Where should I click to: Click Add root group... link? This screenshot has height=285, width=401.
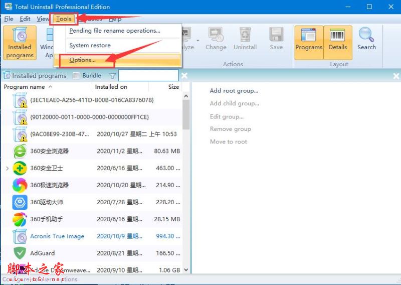click(x=234, y=91)
